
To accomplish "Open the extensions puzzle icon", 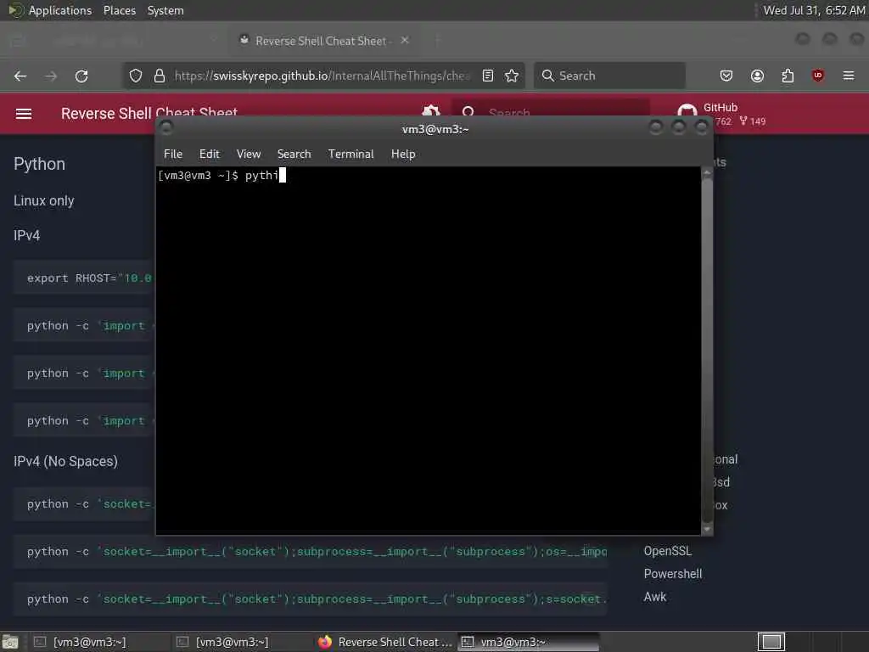I will coord(788,76).
